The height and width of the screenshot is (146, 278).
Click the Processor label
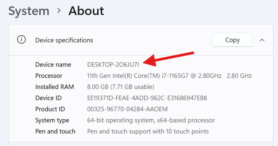coord(49,76)
